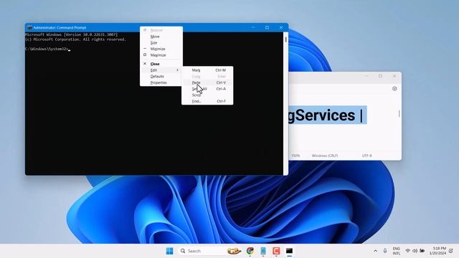
Task: Maximize the Command Prompt window
Action: pyautogui.click(x=267, y=27)
